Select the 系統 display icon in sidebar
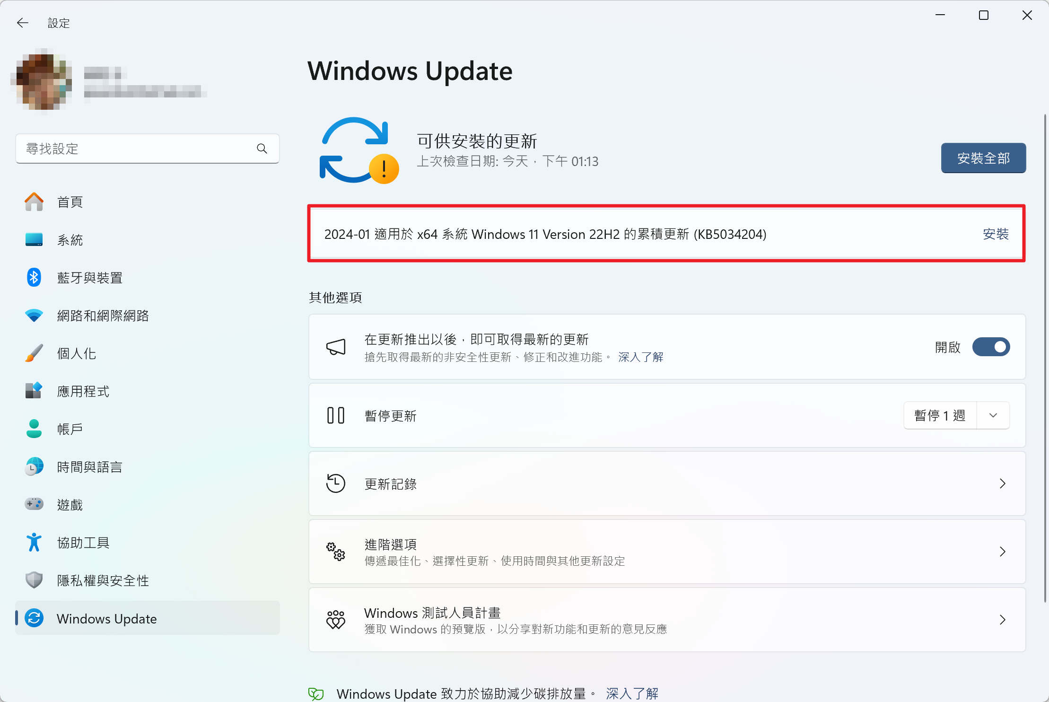Screen dimensions: 1049x702 coord(34,239)
